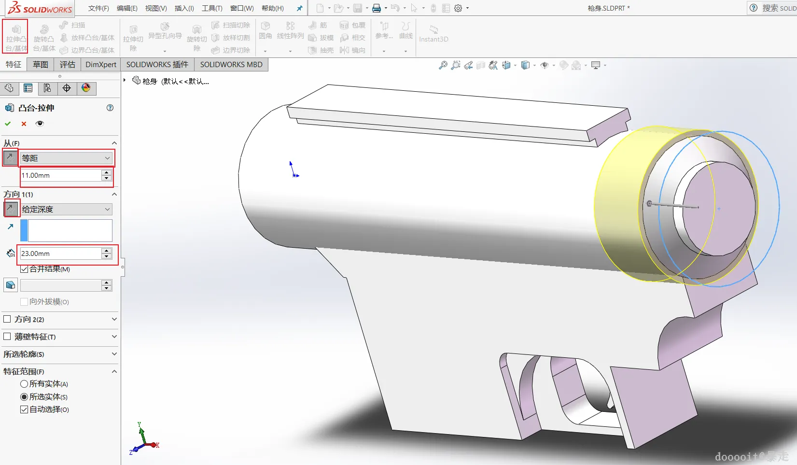Click the green checkmark to confirm extrude

click(x=8, y=124)
